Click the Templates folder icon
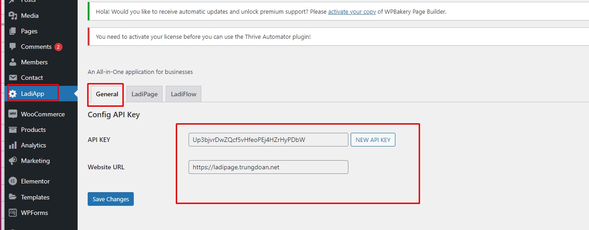Screen dimensions: 589x230 (x=13, y=197)
